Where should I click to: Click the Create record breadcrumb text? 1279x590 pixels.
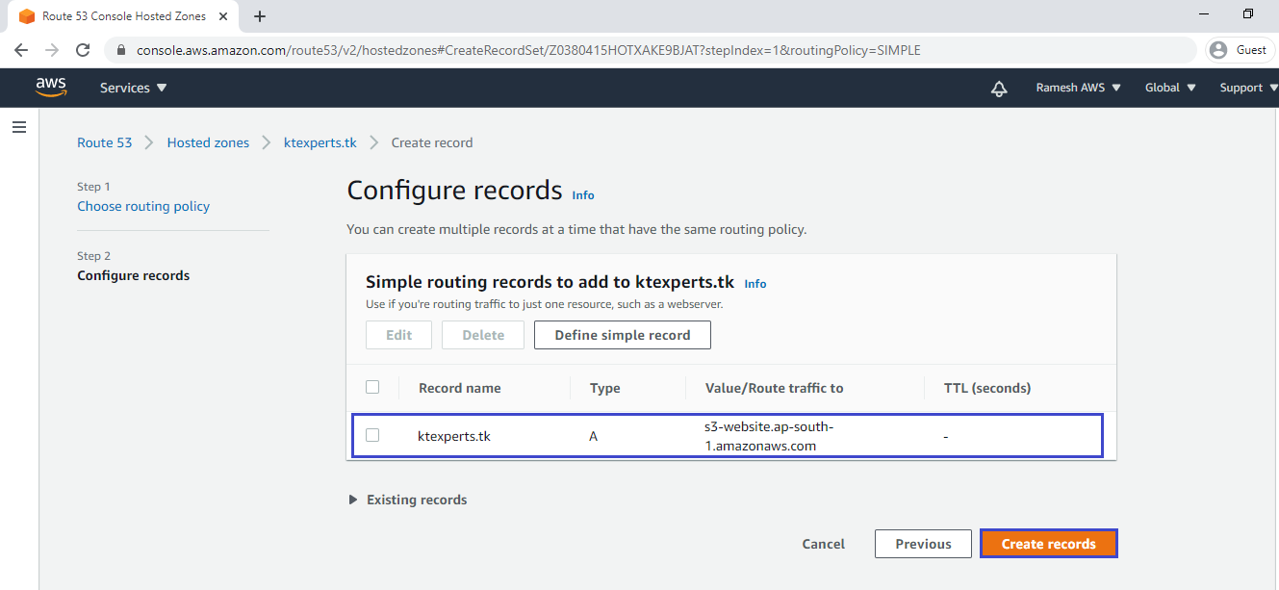(432, 142)
